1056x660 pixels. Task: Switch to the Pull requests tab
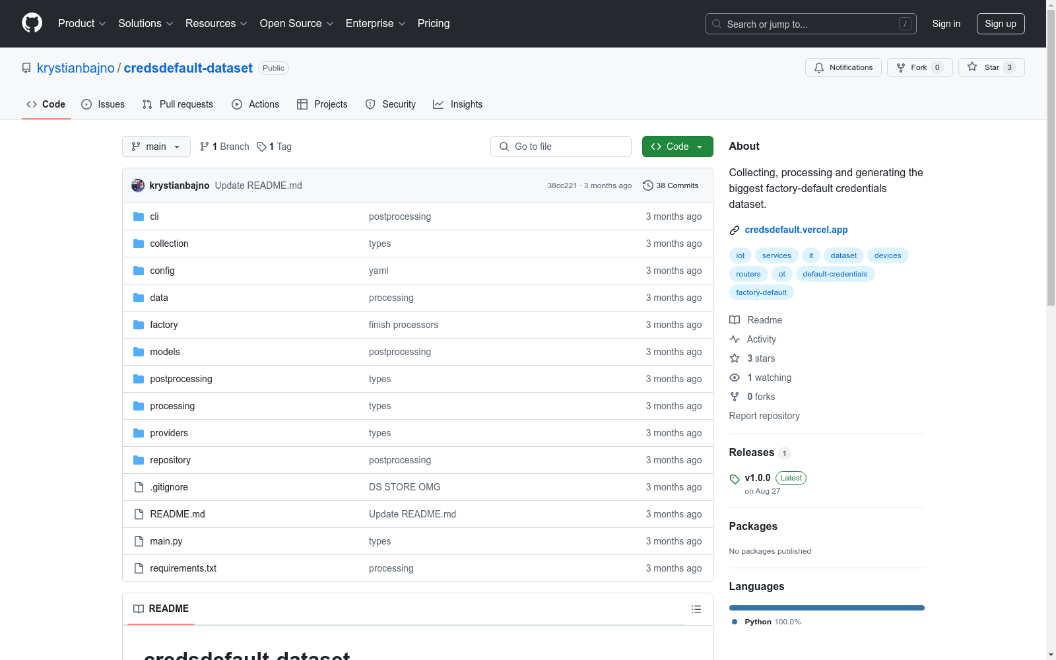pyautogui.click(x=178, y=104)
